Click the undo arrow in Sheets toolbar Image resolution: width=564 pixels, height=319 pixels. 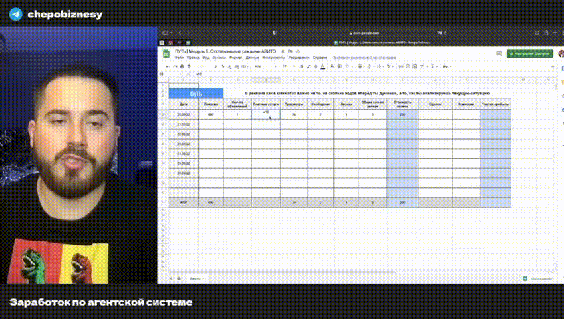coord(168,66)
